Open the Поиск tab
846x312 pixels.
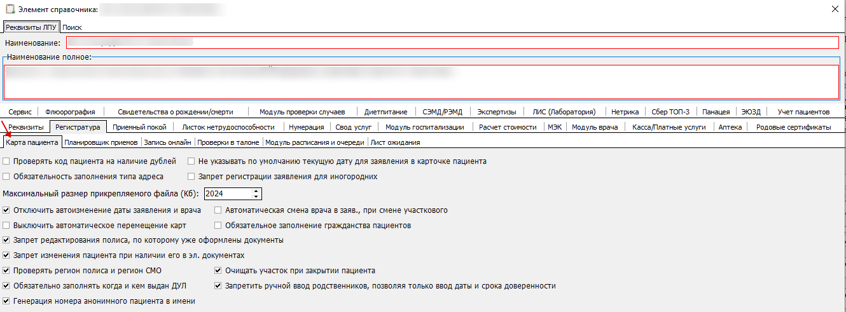click(x=72, y=27)
